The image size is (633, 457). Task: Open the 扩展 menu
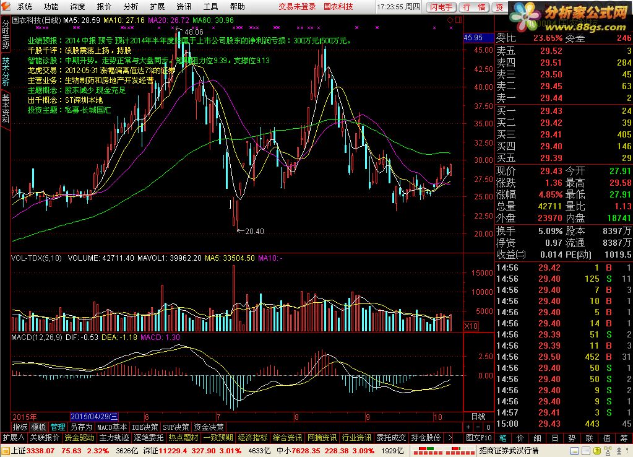point(157,6)
